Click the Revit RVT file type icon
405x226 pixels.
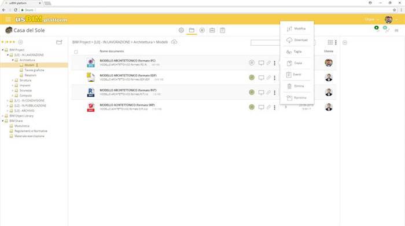(91, 92)
